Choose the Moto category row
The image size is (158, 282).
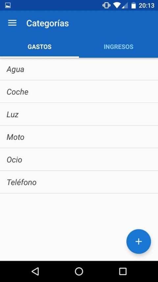click(79, 137)
